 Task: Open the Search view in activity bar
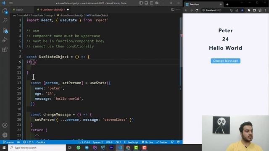pos(5,21)
